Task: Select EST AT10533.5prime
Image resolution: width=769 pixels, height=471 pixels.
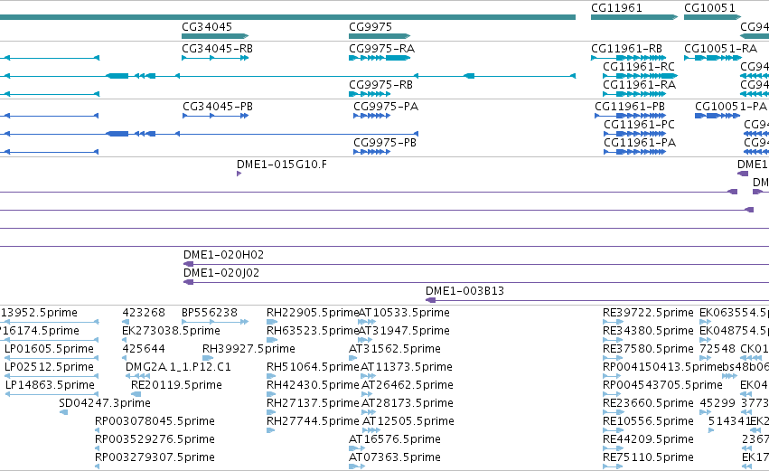Action: [x=404, y=313]
